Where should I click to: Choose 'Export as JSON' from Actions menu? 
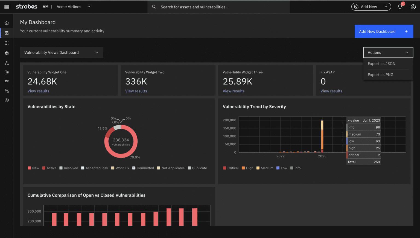tap(381, 64)
